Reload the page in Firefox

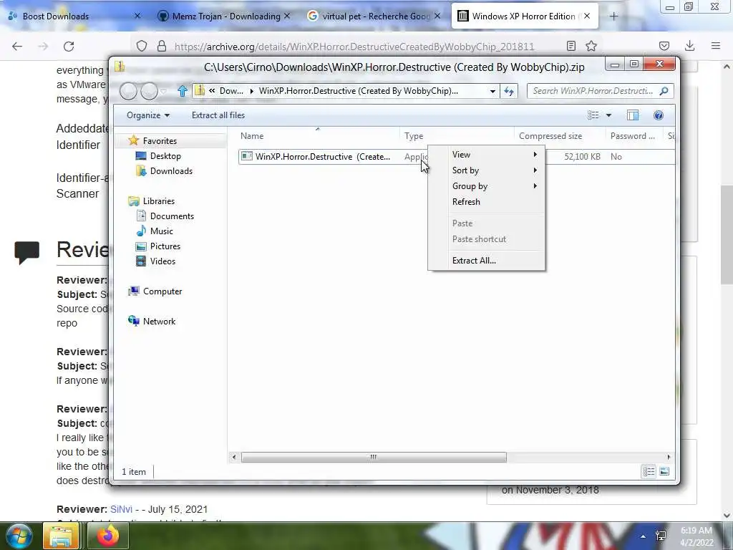pos(69,47)
